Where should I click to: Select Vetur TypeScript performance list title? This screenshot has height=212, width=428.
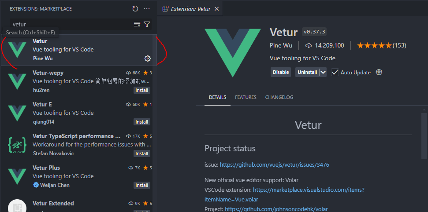click(76, 136)
